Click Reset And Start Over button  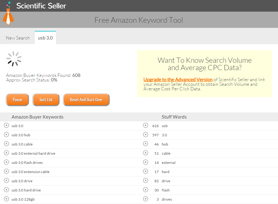click(x=86, y=100)
